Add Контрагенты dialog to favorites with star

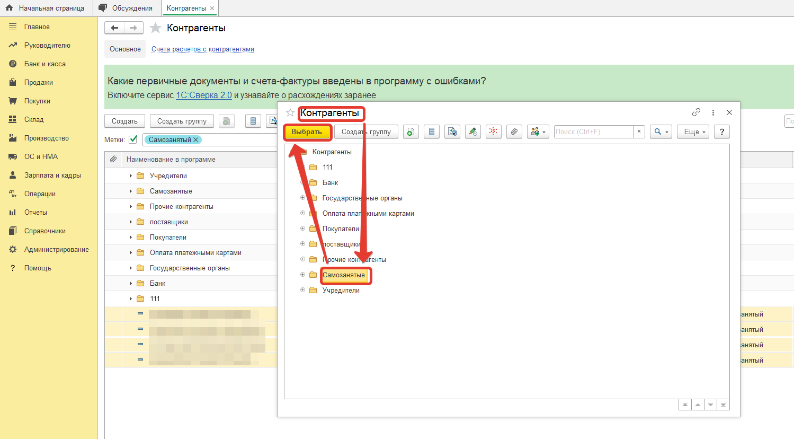click(290, 112)
